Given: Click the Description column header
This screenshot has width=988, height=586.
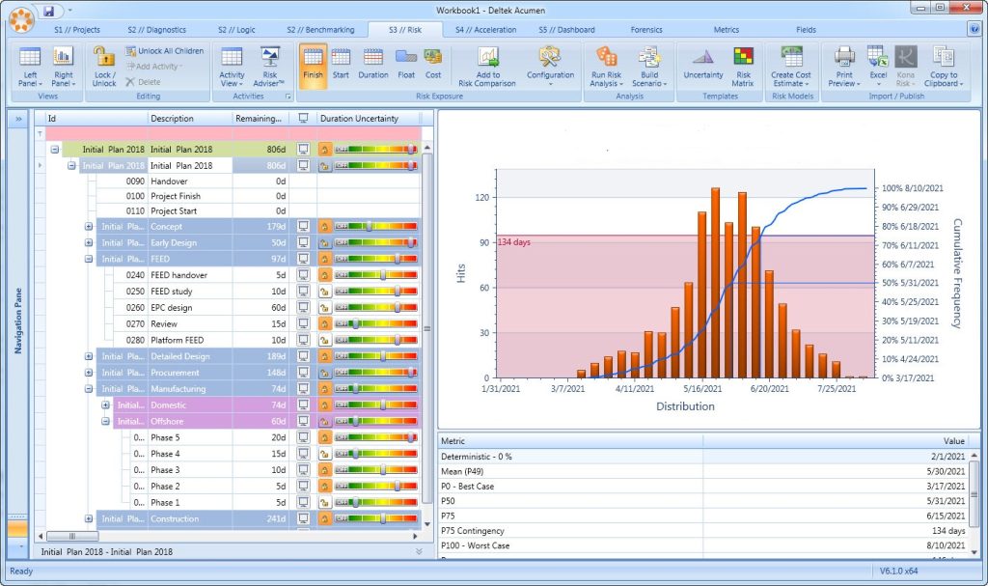Looking at the screenshot, I should 190,119.
